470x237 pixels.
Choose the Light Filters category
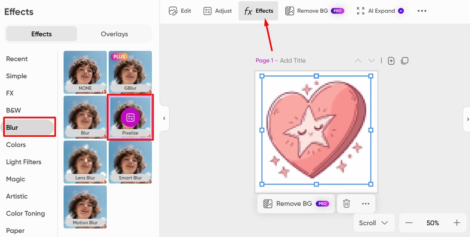[23, 162]
